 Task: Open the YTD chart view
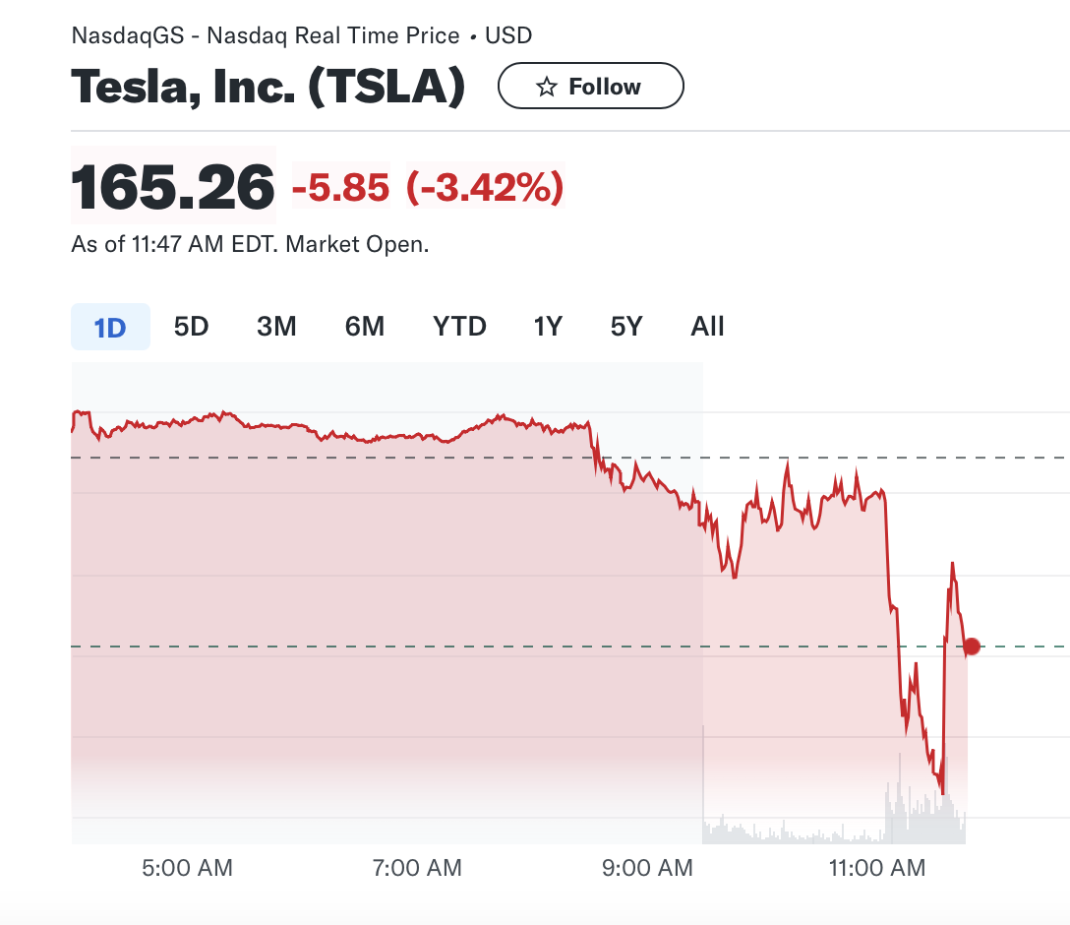[x=459, y=327]
